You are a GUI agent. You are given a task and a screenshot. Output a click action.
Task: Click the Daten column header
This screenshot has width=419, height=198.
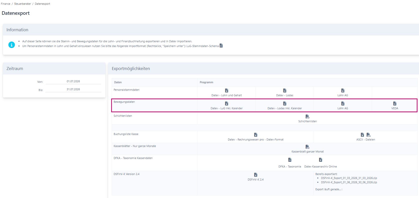coord(118,82)
